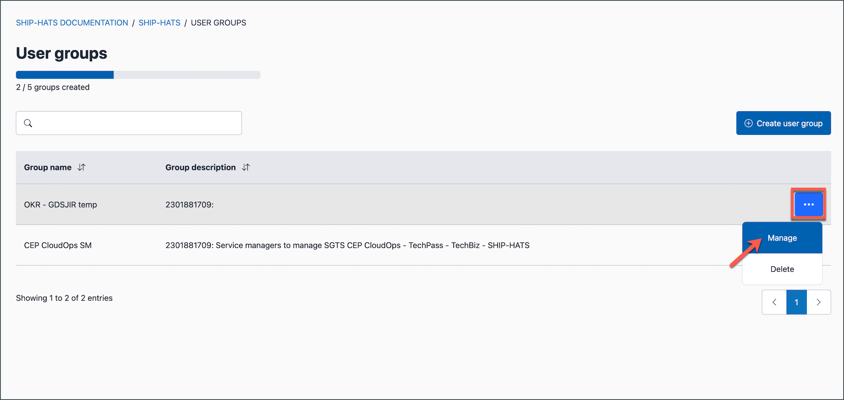The image size is (844, 400).
Task: Click the USER GROUPS breadcrumb text
Action: (x=219, y=23)
